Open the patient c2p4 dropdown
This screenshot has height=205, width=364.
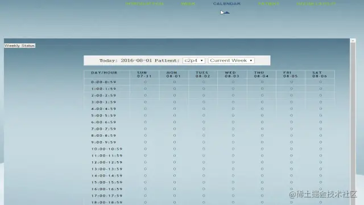click(x=194, y=60)
